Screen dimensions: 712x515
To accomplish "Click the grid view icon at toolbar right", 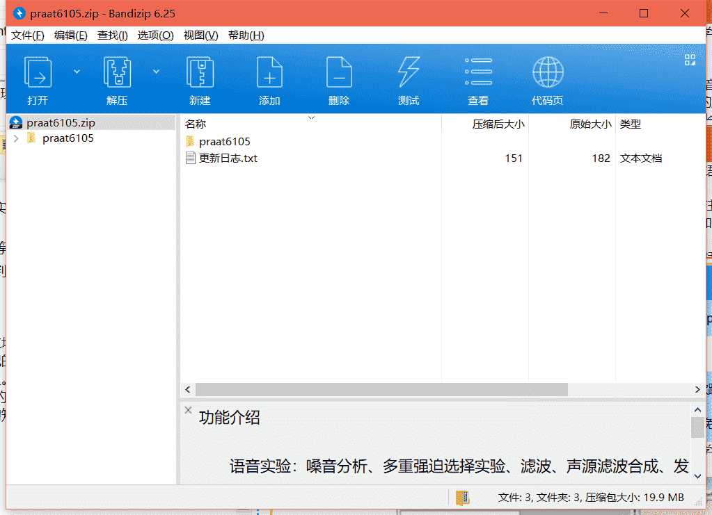I will [x=690, y=60].
